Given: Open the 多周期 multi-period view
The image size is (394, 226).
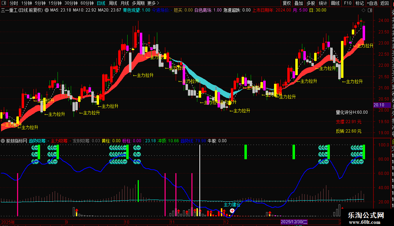Looking at the screenshot, I should point(138,3).
